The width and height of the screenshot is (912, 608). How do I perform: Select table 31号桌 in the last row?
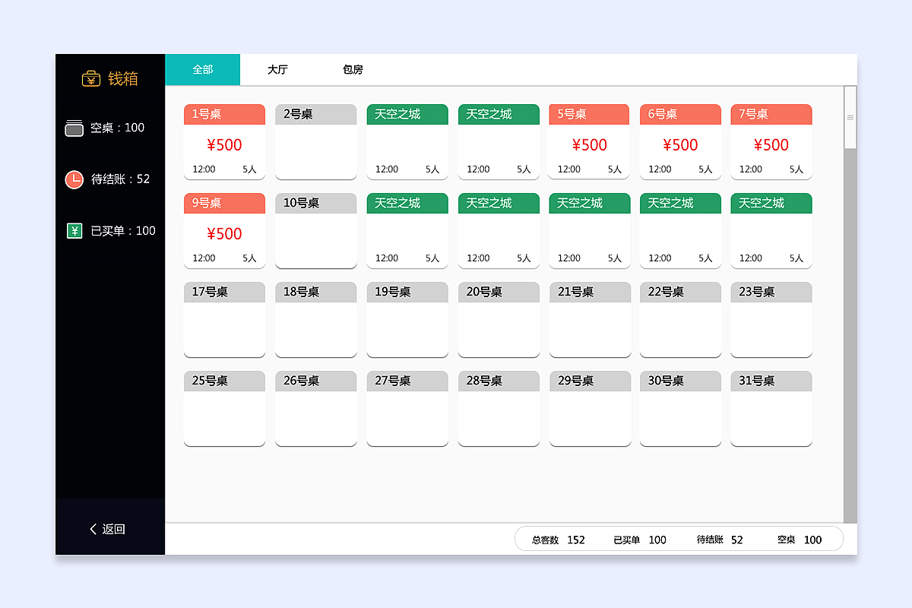(x=771, y=408)
